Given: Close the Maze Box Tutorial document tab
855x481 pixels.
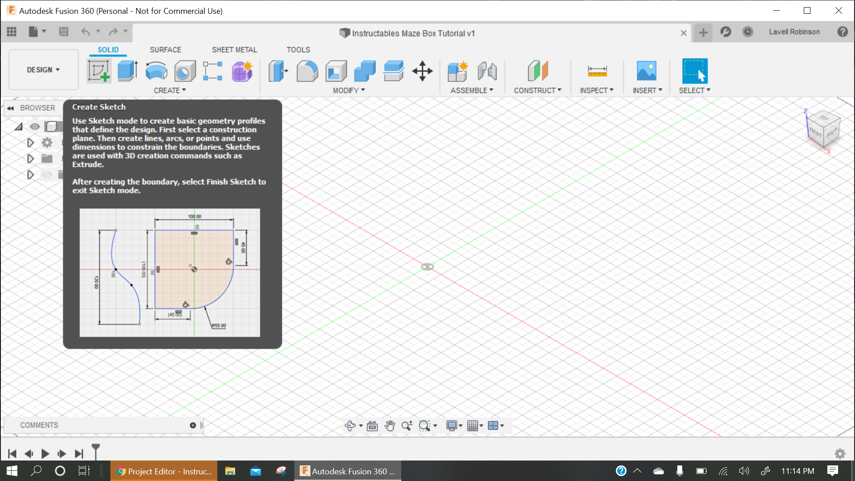Looking at the screenshot, I should pos(684,33).
